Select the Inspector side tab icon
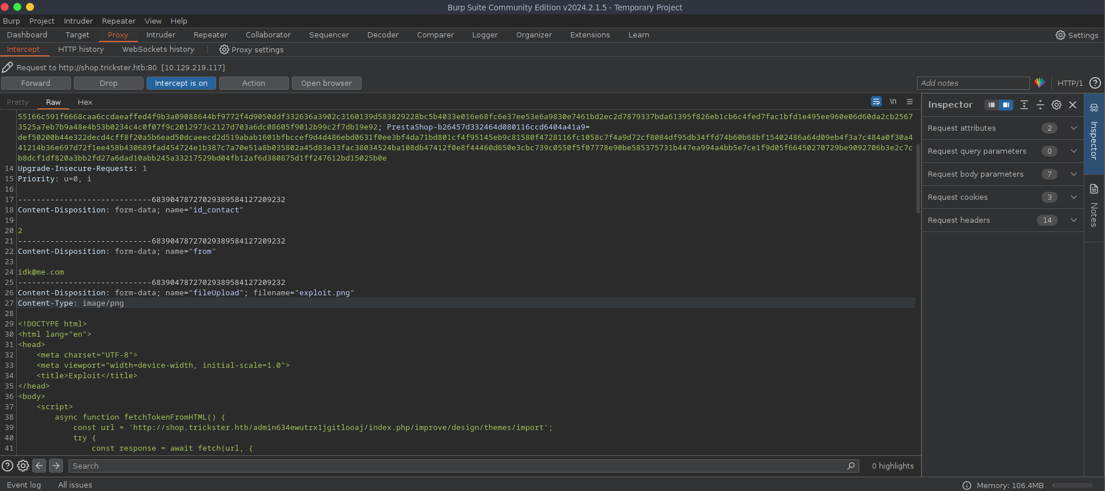Screen dimensions: 1105x491 pos(1094,108)
